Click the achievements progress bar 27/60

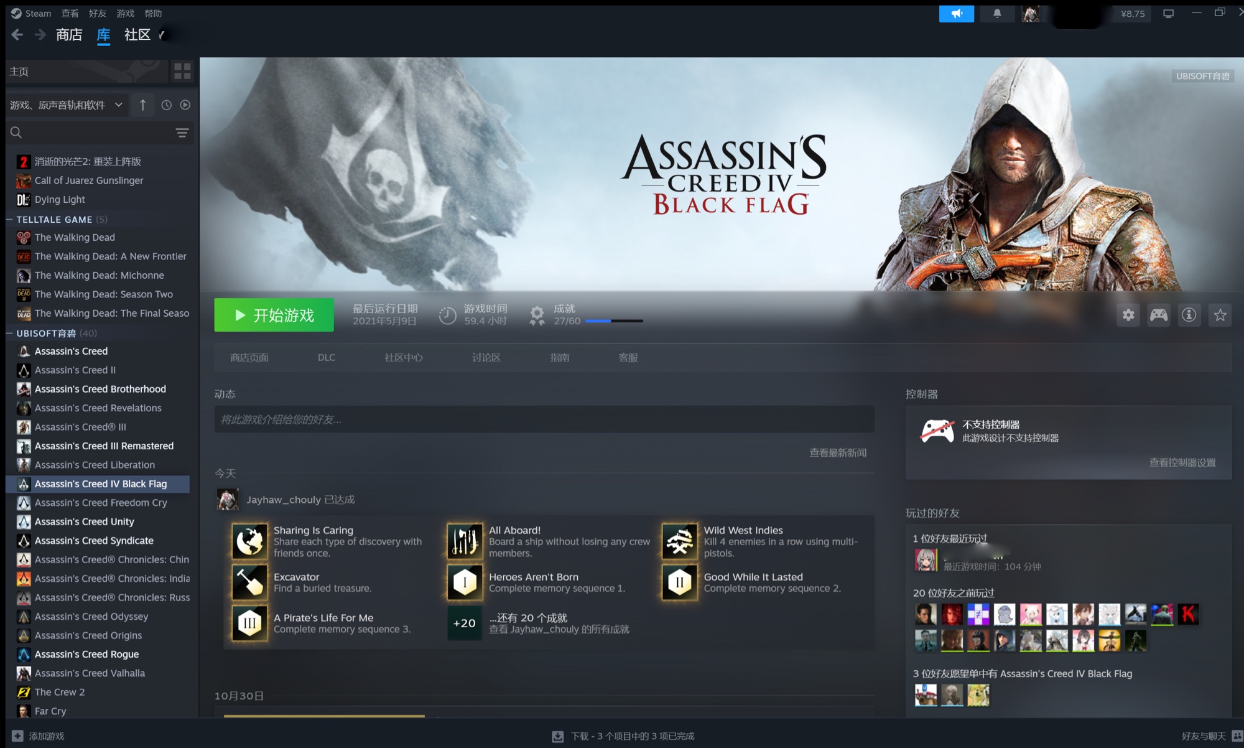pyautogui.click(x=614, y=321)
